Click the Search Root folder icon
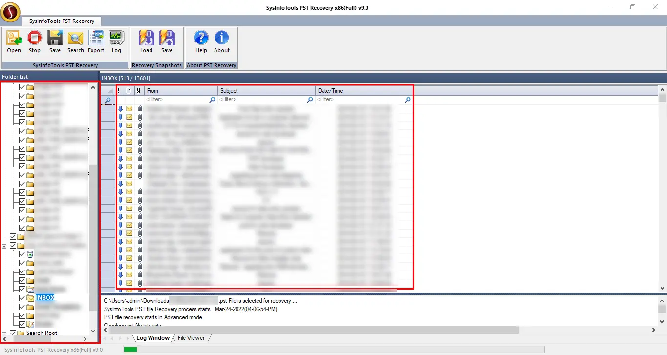The image size is (667, 355). 21,333
